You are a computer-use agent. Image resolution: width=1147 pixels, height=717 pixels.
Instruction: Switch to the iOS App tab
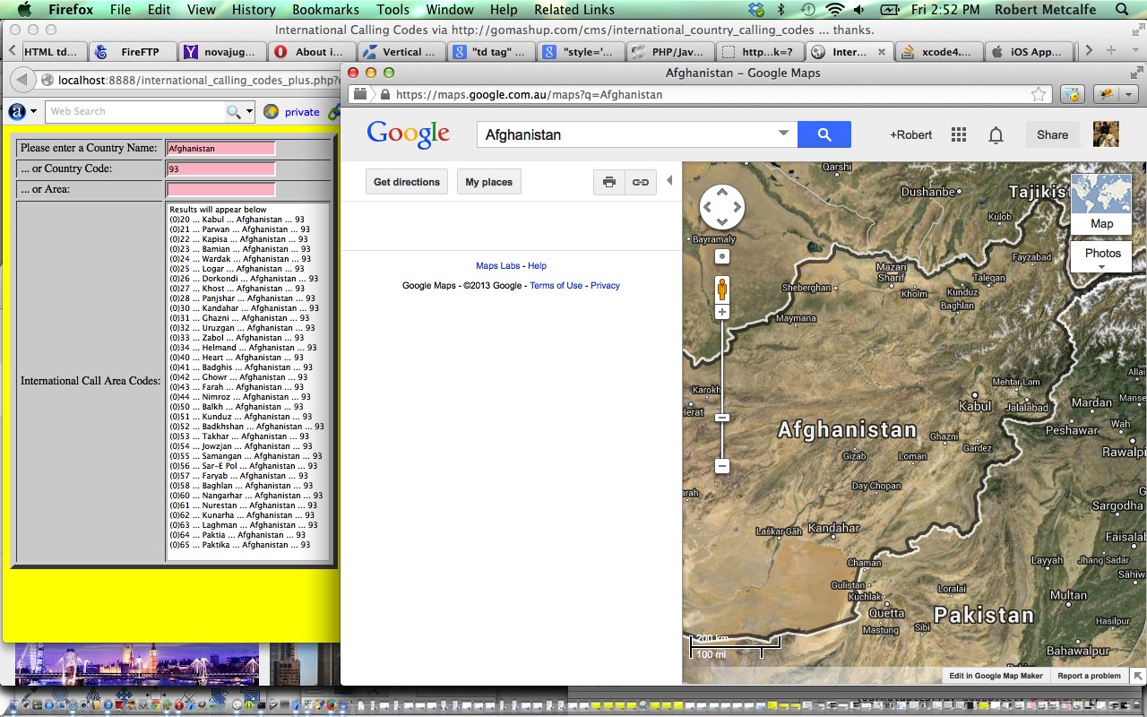[x=1029, y=52]
